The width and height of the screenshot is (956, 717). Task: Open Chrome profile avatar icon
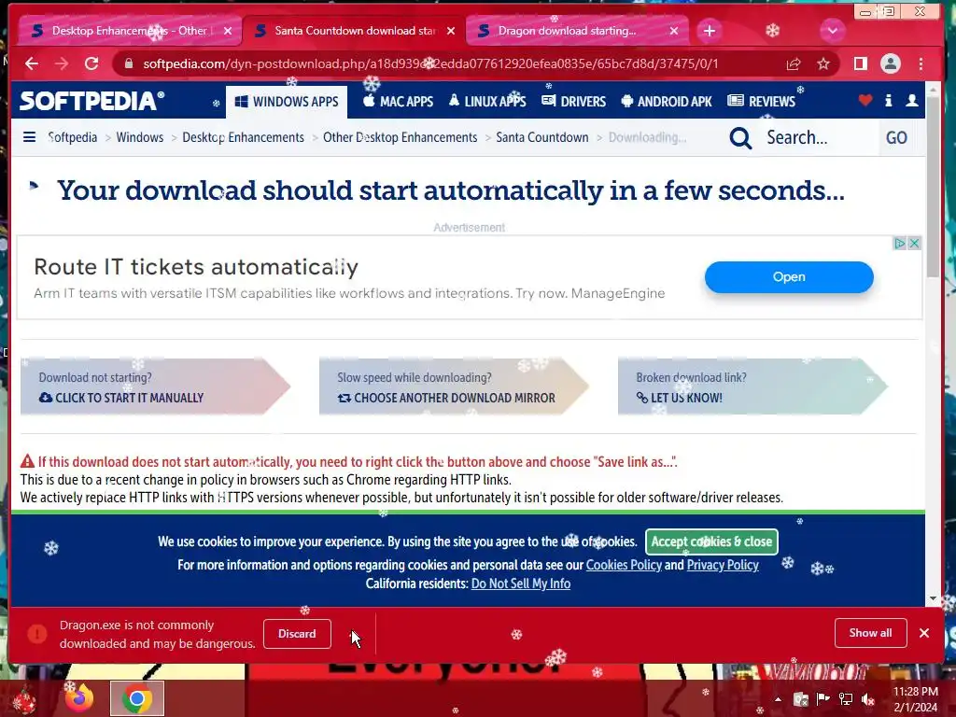[x=890, y=63]
